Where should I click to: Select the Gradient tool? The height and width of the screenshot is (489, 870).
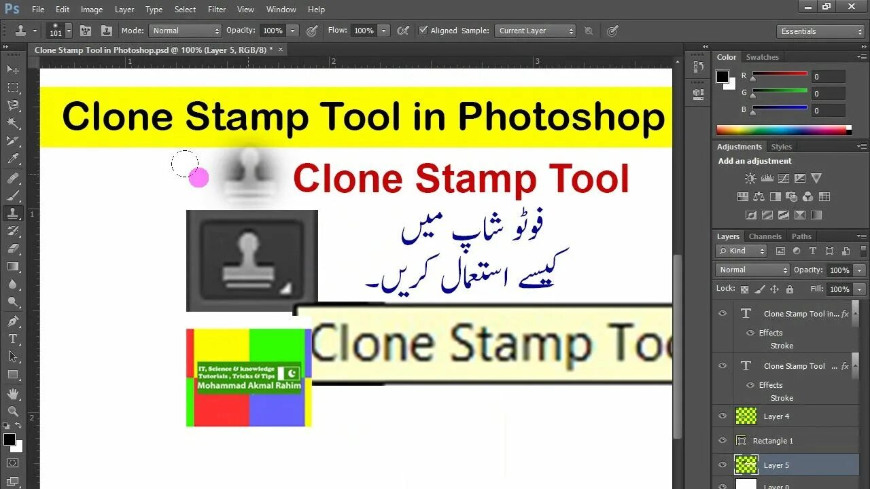coord(13,267)
